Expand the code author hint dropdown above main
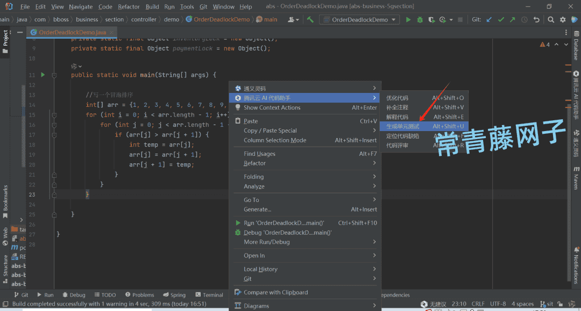 (76, 66)
